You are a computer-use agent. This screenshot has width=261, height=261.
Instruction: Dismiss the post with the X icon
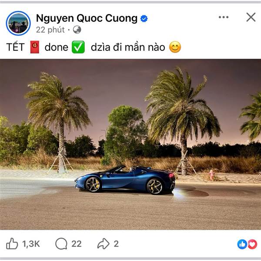coord(251,17)
